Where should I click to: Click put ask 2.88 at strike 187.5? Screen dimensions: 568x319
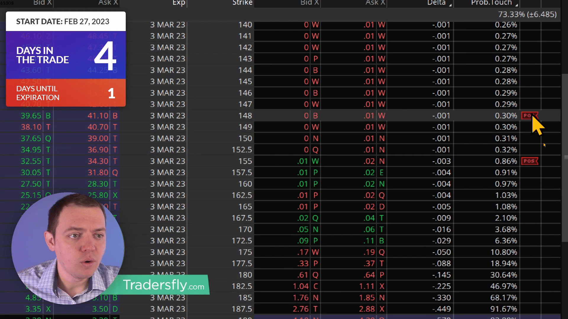pyautogui.click(x=367, y=309)
